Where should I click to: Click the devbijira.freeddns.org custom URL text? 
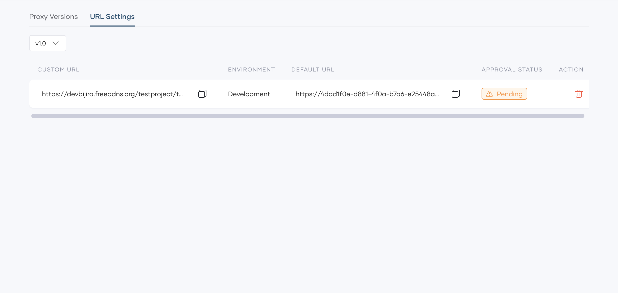pos(112,94)
